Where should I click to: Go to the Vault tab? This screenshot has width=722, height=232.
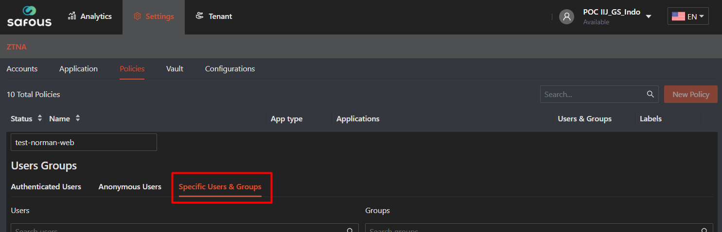tap(175, 69)
